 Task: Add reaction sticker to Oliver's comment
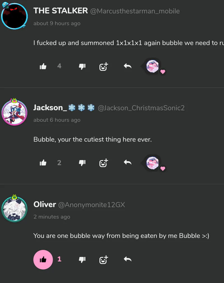[104, 259]
